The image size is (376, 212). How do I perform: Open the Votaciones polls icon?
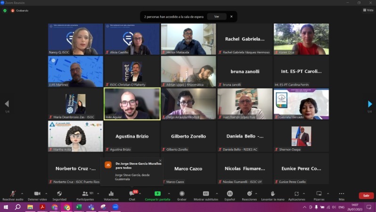111,194
